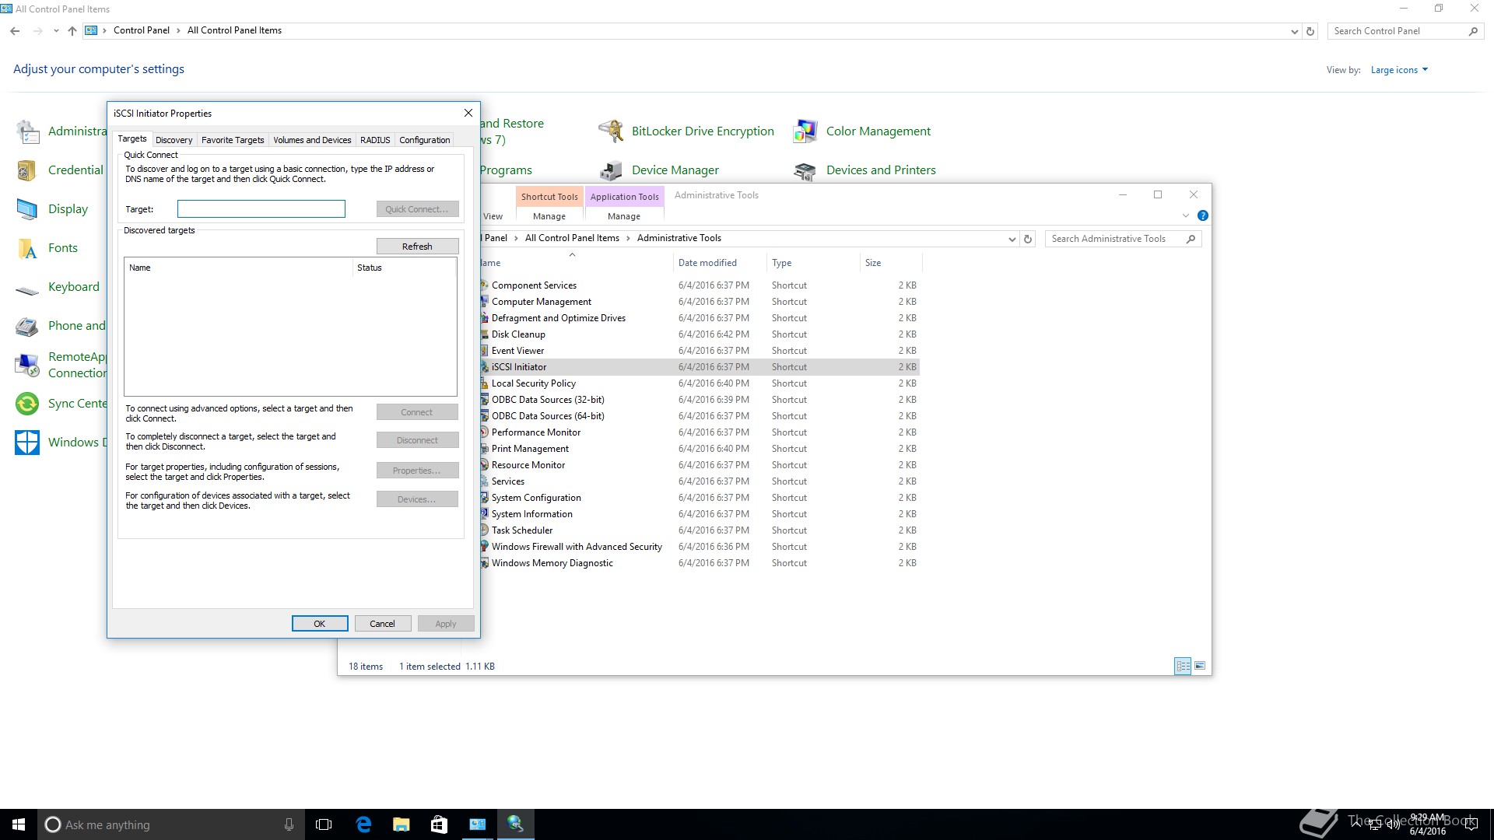Switch to Favorite Targets tab
The height and width of the screenshot is (840, 1494).
(x=233, y=140)
